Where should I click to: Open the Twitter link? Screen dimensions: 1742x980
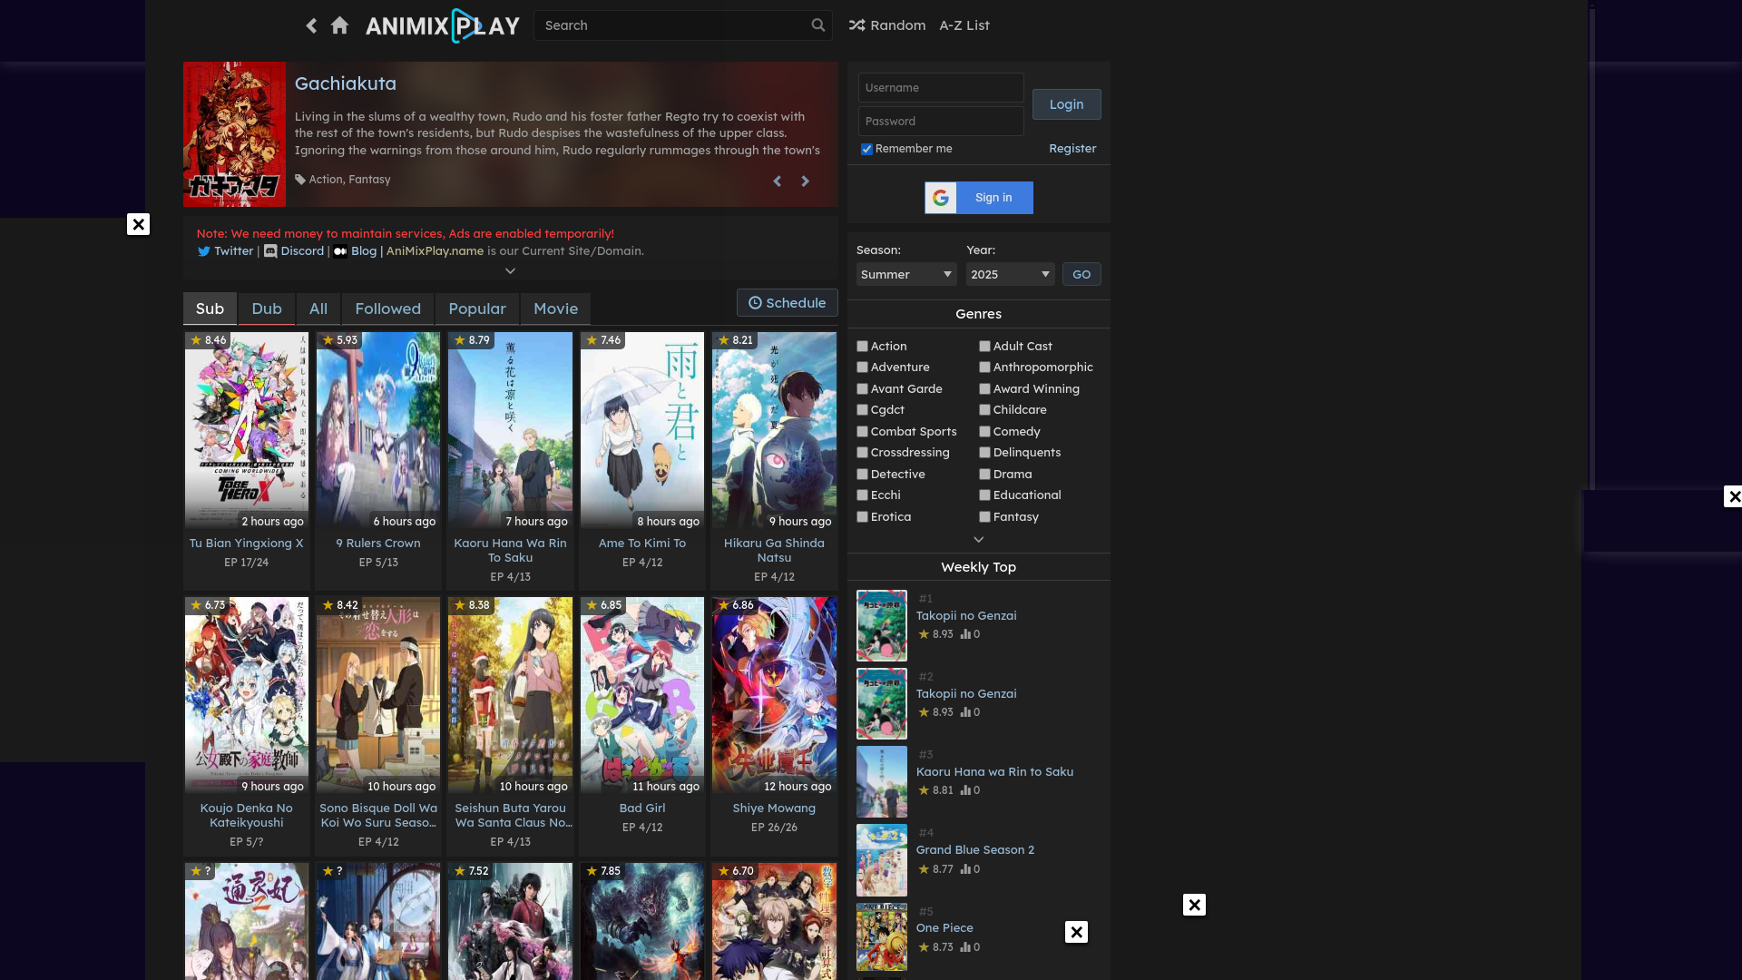point(225,251)
